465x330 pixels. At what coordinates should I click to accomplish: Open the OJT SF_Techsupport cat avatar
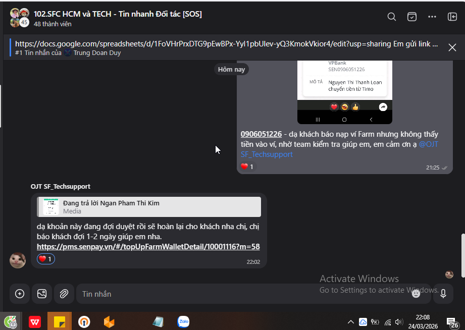(18, 260)
